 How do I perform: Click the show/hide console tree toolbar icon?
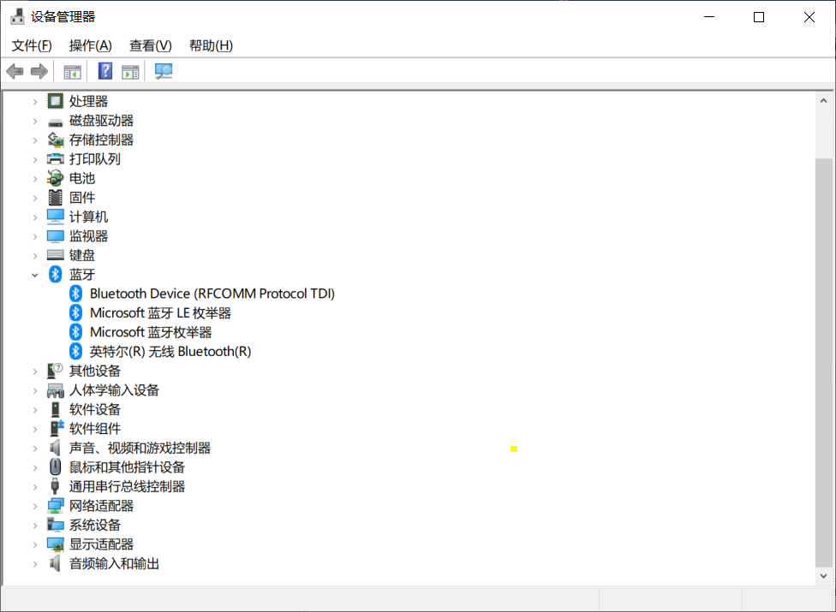(x=73, y=71)
